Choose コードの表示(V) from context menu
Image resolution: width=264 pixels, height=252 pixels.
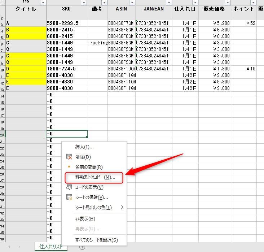(x=94, y=187)
